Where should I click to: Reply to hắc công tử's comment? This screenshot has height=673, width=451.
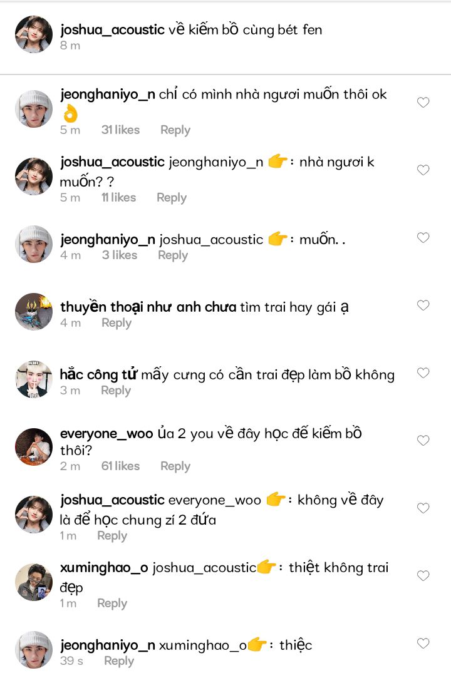tap(116, 391)
